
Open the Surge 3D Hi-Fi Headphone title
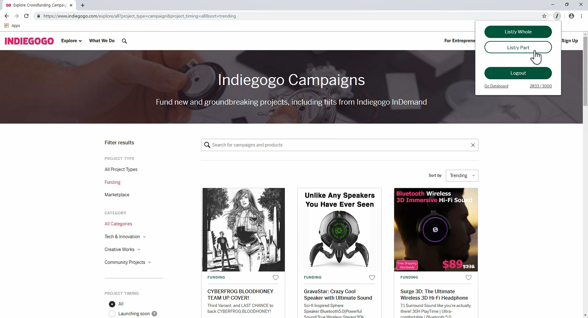[x=434, y=295]
